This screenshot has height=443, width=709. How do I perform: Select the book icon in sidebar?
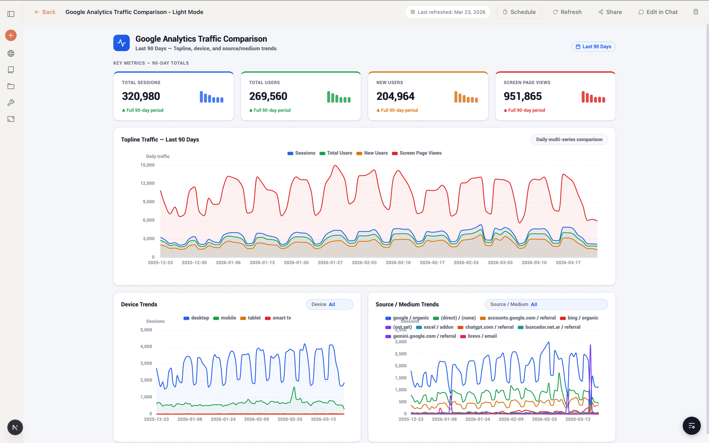[11, 70]
